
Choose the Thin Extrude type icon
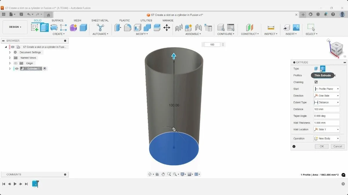click(x=323, y=69)
